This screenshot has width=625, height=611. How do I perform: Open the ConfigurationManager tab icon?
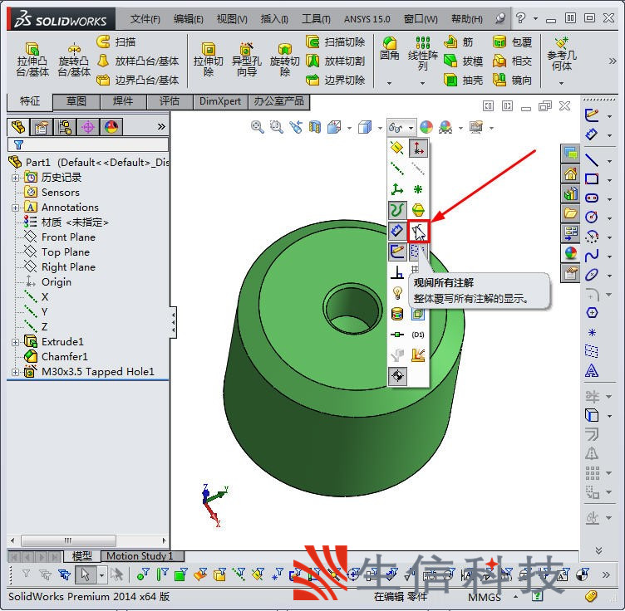pyautogui.click(x=65, y=127)
